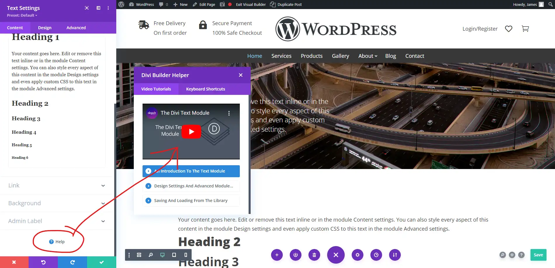Click the purple add-from-library plus button
Screen dimensions: 555x268
click(277, 255)
